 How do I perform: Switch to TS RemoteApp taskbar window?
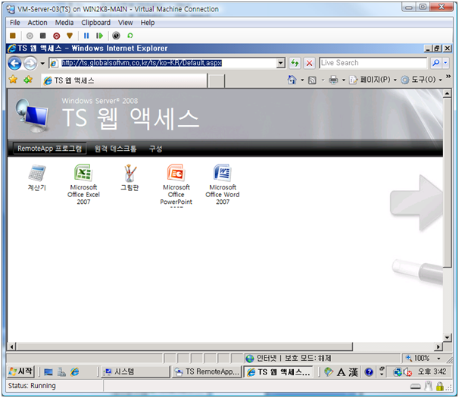tap(207, 371)
